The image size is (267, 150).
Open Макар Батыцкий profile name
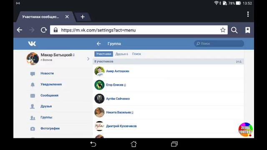pos(56,55)
